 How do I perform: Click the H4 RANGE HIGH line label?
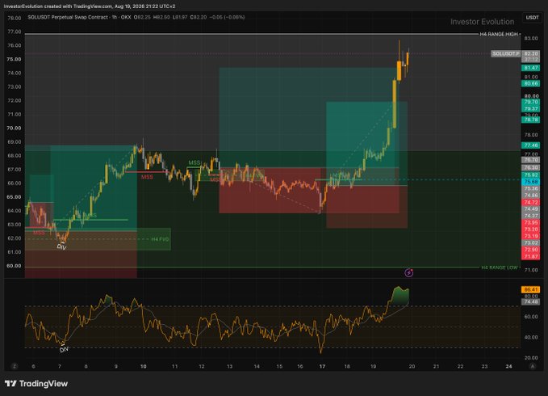499,34
